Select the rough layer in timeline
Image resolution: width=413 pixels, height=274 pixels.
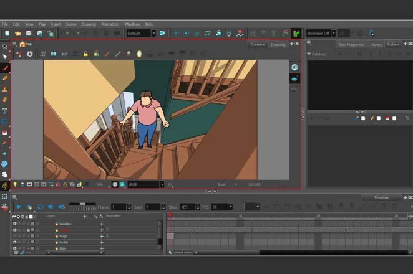(x=62, y=236)
